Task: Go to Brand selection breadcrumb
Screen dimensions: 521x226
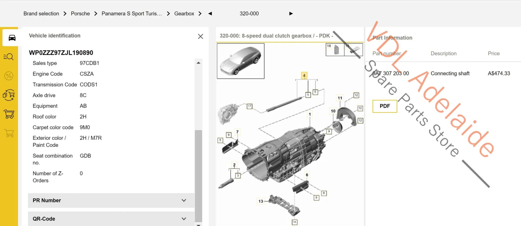Action: click(41, 14)
